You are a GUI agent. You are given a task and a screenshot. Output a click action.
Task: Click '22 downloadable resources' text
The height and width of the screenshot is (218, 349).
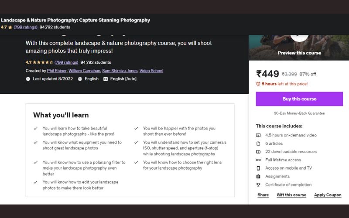pos(291,151)
